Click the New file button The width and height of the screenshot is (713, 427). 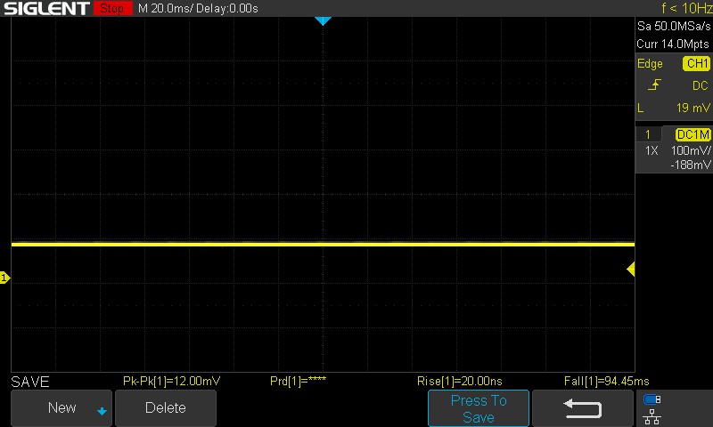click(x=61, y=408)
